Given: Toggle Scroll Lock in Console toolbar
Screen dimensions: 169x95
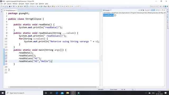Looking at the screenshot, I should tap(148, 10).
